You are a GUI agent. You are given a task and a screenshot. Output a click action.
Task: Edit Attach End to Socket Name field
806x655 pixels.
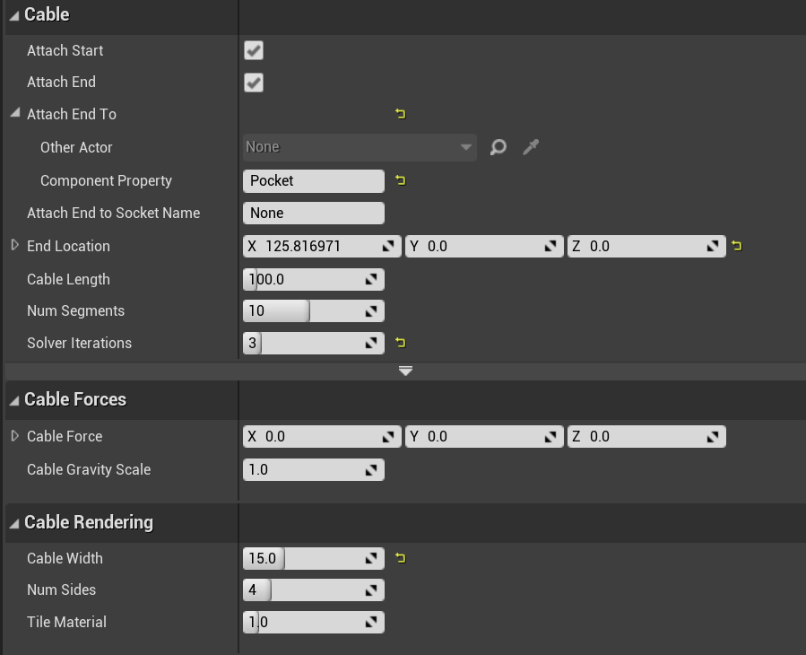click(x=314, y=213)
